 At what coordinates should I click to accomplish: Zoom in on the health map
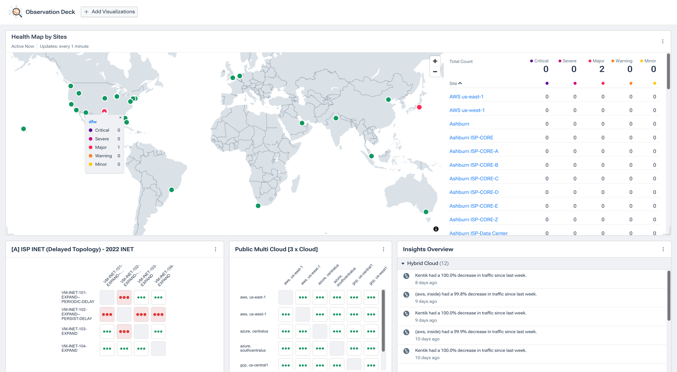pyautogui.click(x=435, y=61)
